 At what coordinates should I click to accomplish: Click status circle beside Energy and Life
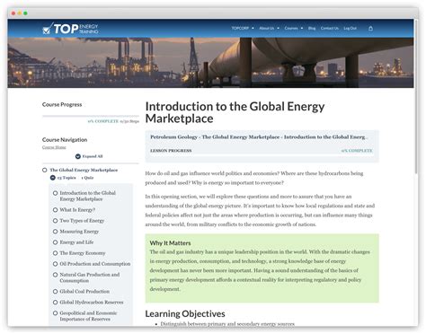click(56, 242)
